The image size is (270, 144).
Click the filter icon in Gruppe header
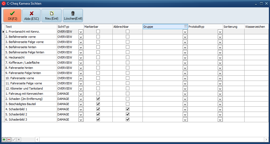[186, 26]
